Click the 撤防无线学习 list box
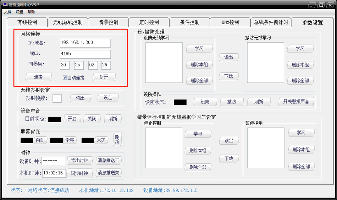Screen dimensions: 337x200 tap(266, 63)
